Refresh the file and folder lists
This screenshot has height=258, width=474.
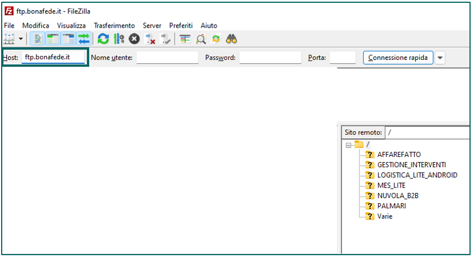pyautogui.click(x=103, y=39)
